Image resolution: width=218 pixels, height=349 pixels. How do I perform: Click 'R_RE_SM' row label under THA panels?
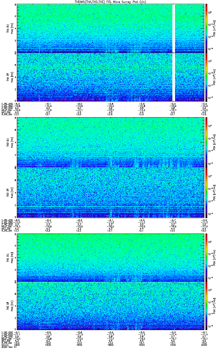(6, 114)
